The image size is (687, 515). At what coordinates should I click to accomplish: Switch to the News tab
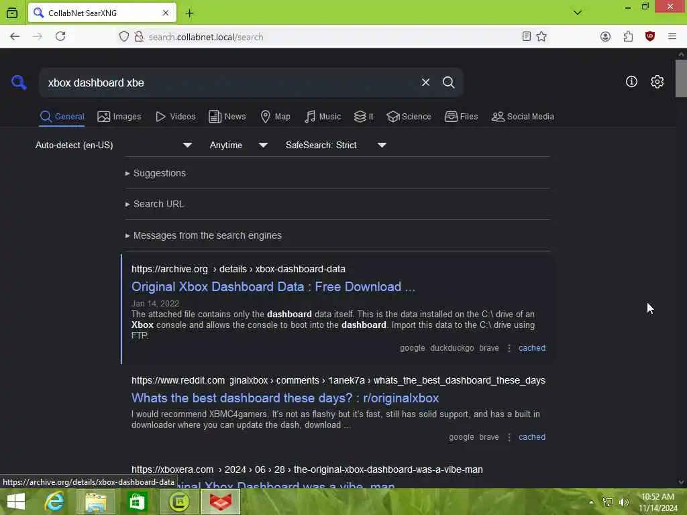click(227, 117)
